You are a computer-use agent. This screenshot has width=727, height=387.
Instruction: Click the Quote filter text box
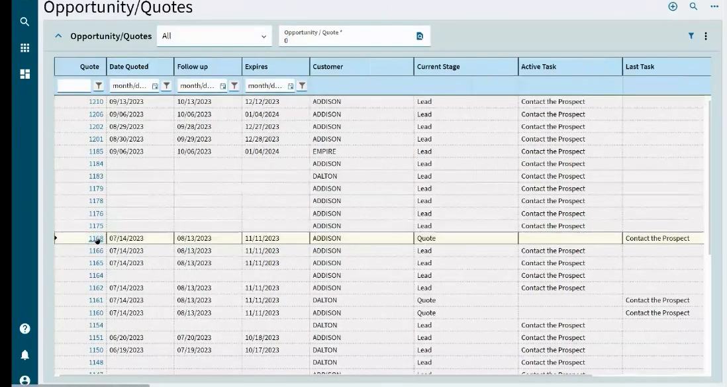pyautogui.click(x=74, y=86)
